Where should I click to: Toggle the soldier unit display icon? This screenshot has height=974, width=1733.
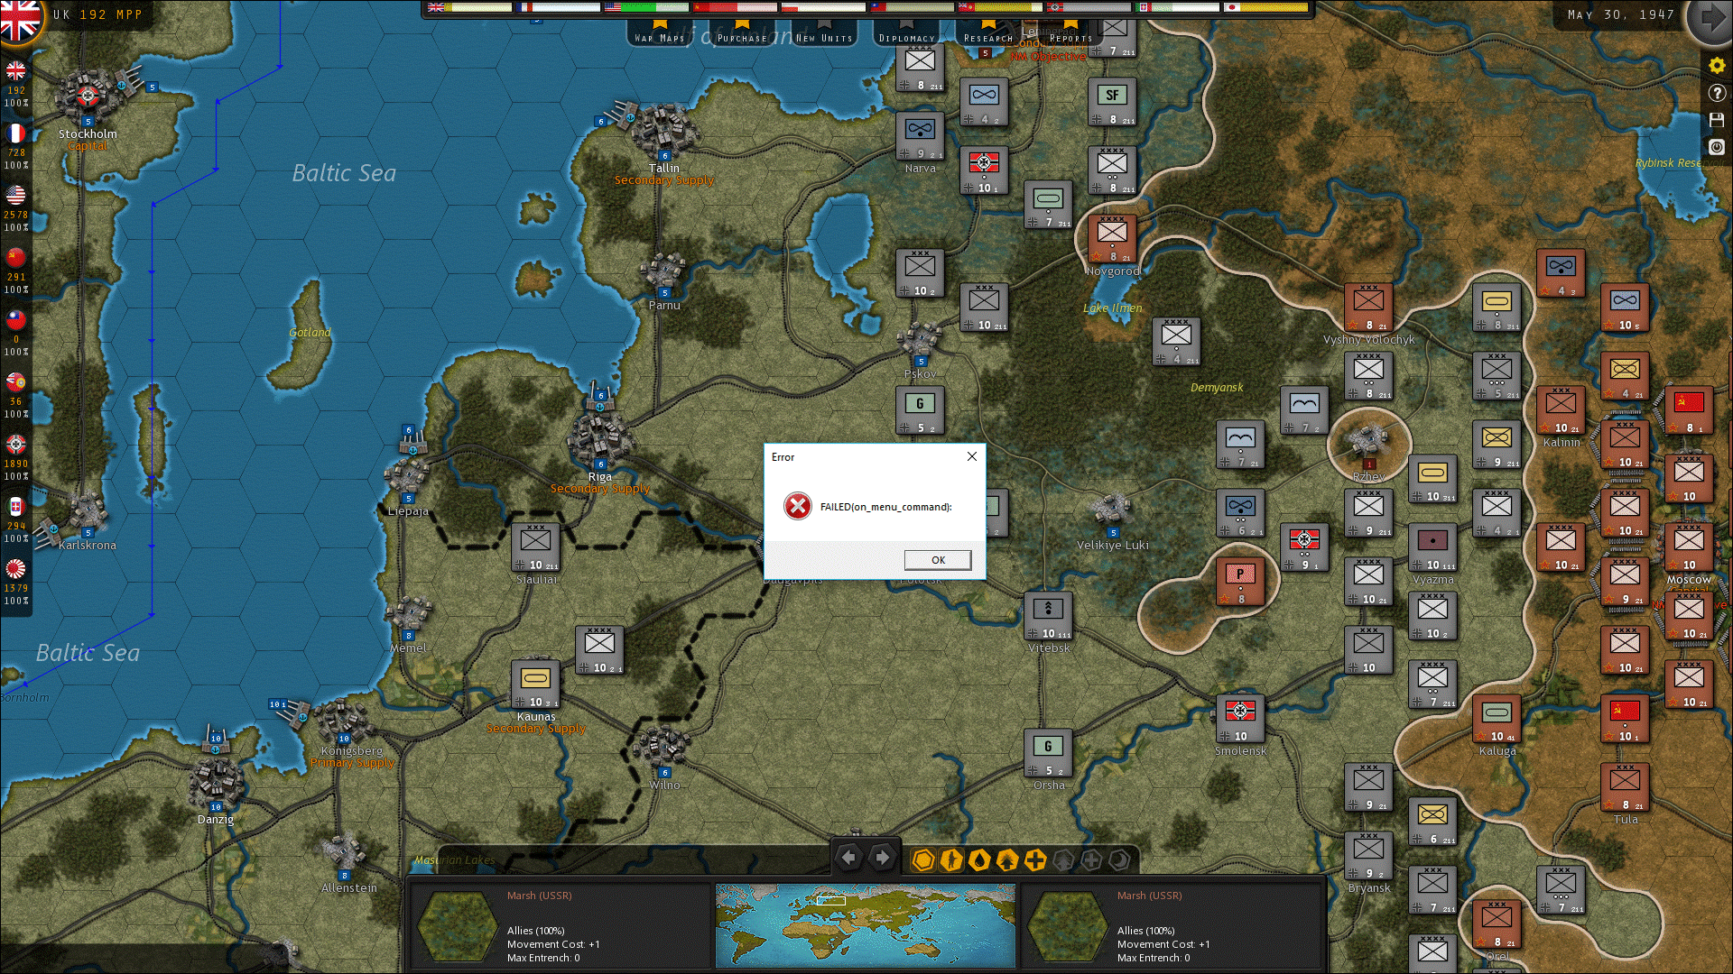click(x=950, y=860)
